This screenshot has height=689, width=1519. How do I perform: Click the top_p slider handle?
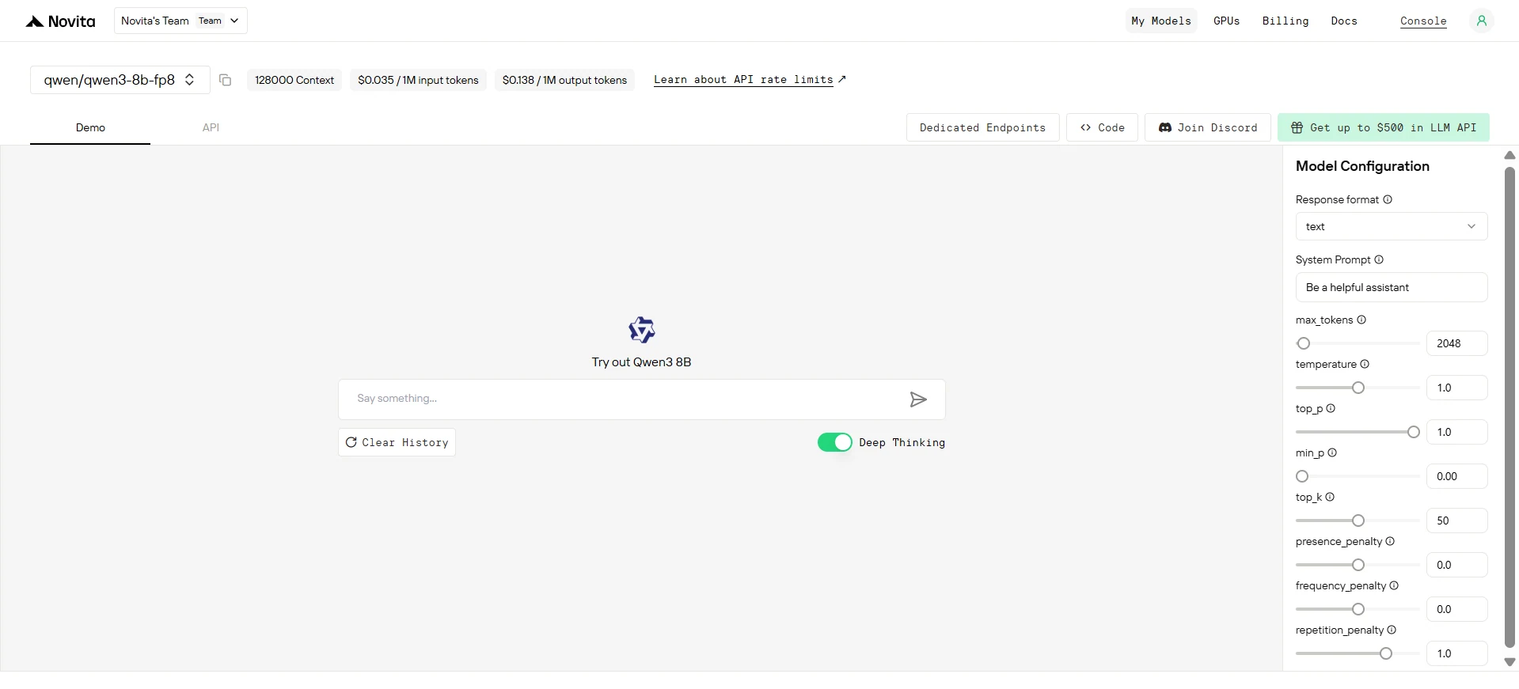tap(1414, 432)
